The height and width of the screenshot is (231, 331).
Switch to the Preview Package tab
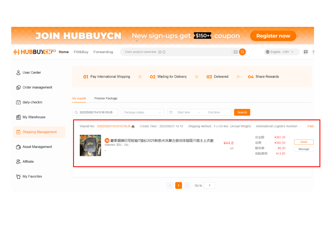pyautogui.click(x=106, y=98)
